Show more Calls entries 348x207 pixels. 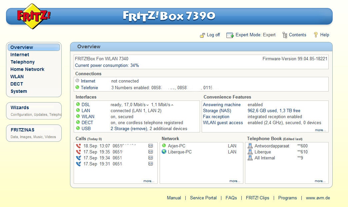(149, 181)
